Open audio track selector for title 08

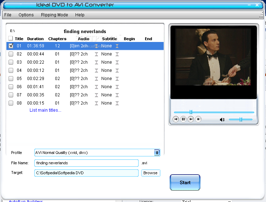(96, 103)
